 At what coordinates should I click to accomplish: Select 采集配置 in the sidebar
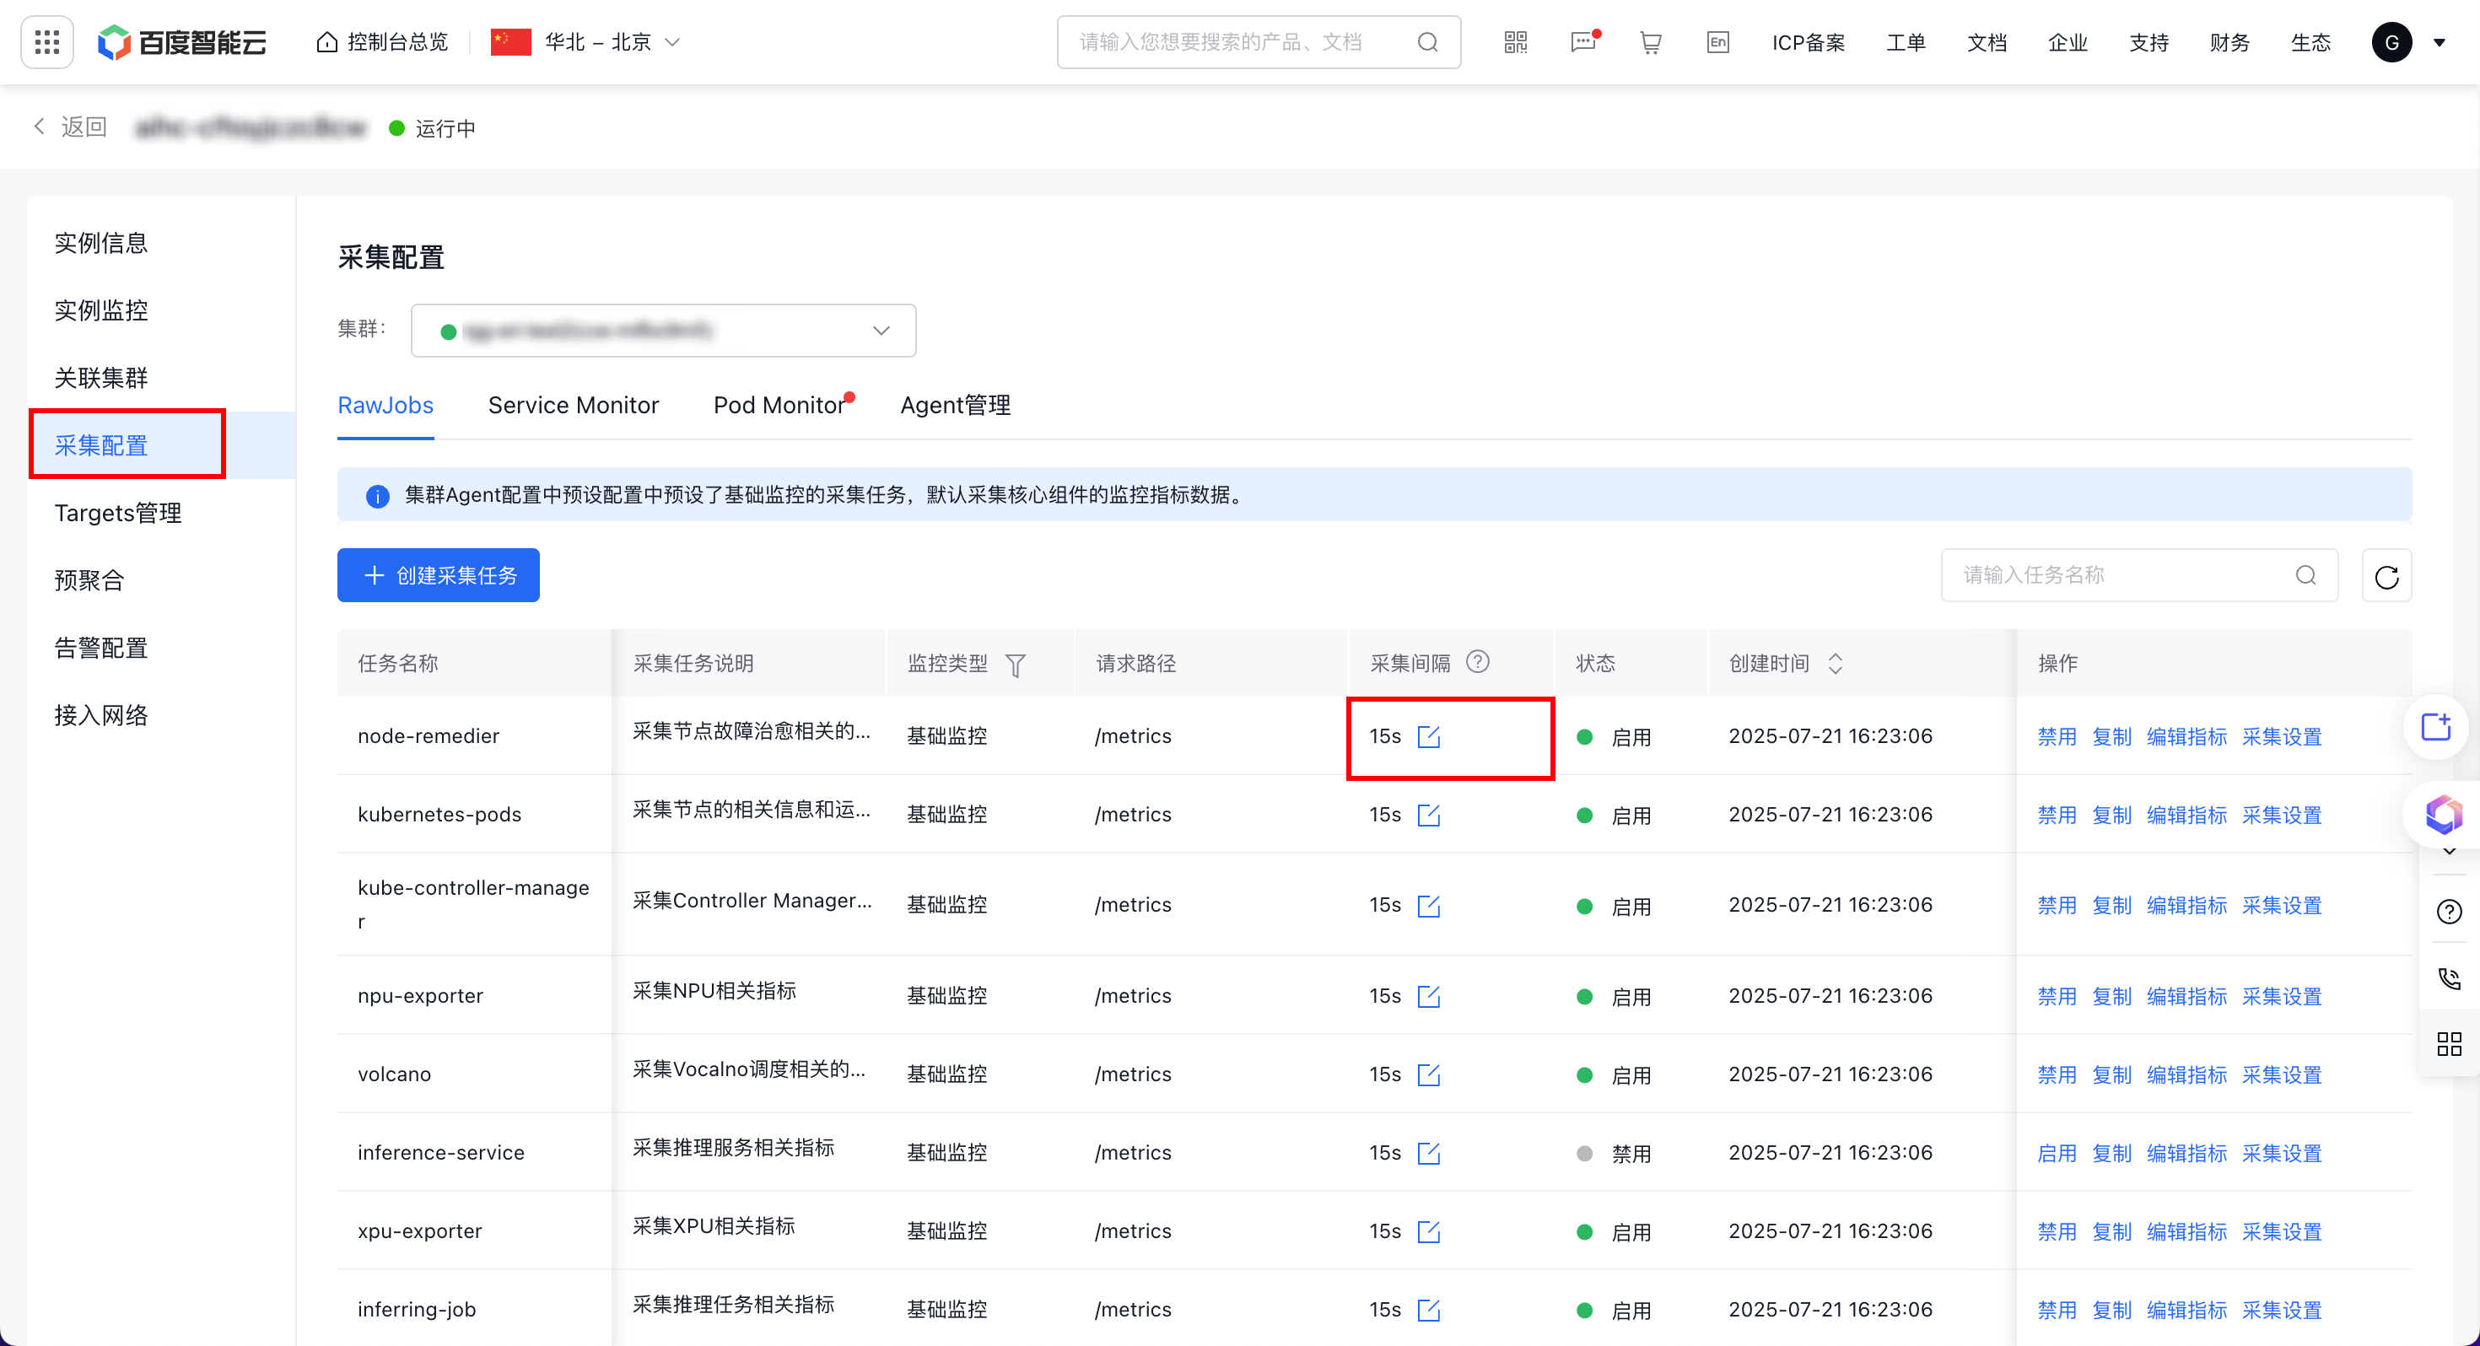click(101, 446)
